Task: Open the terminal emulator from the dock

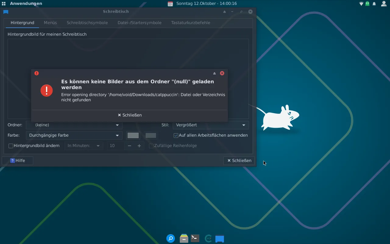Action: click(x=195, y=238)
